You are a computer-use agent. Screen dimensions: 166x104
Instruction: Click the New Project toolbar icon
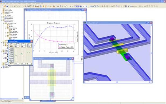click(x=2, y=6)
